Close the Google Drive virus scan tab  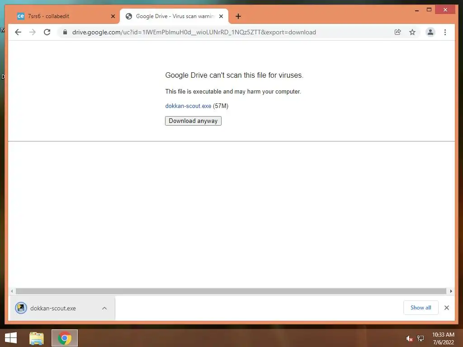pyautogui.click(x=221, y=16)
